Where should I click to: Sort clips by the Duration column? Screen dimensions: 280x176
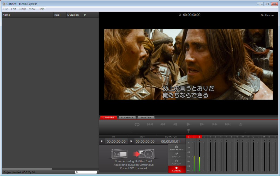tap(75, 15)
